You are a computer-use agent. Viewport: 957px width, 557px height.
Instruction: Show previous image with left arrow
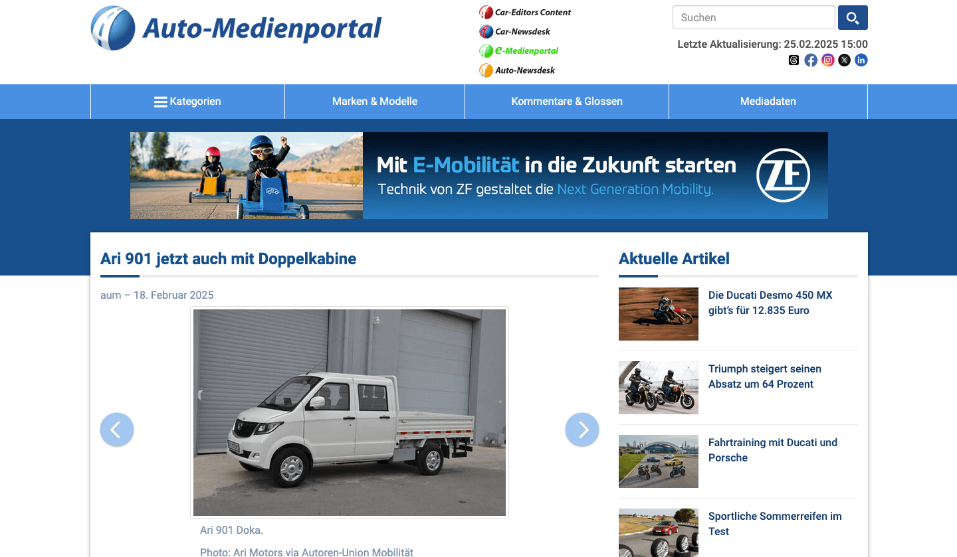117,430
